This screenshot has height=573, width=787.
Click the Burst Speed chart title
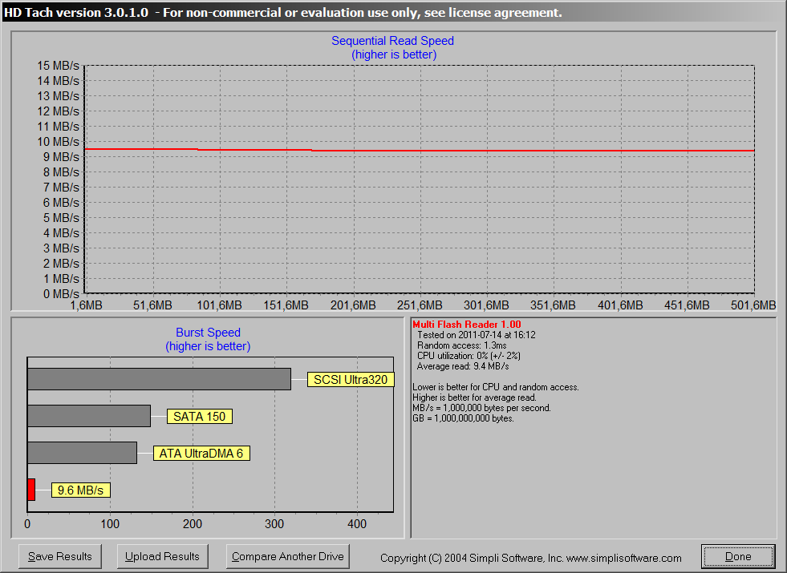pyautogui.click(x=208, y=333)
